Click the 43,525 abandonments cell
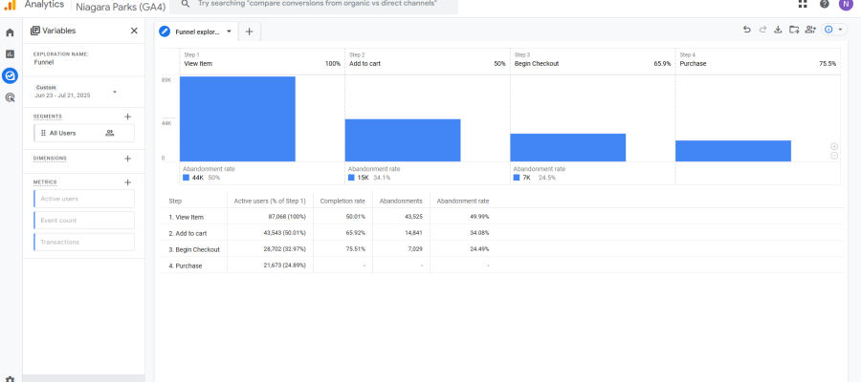Screen dimensions: 861x382 (x=412, y=217)
